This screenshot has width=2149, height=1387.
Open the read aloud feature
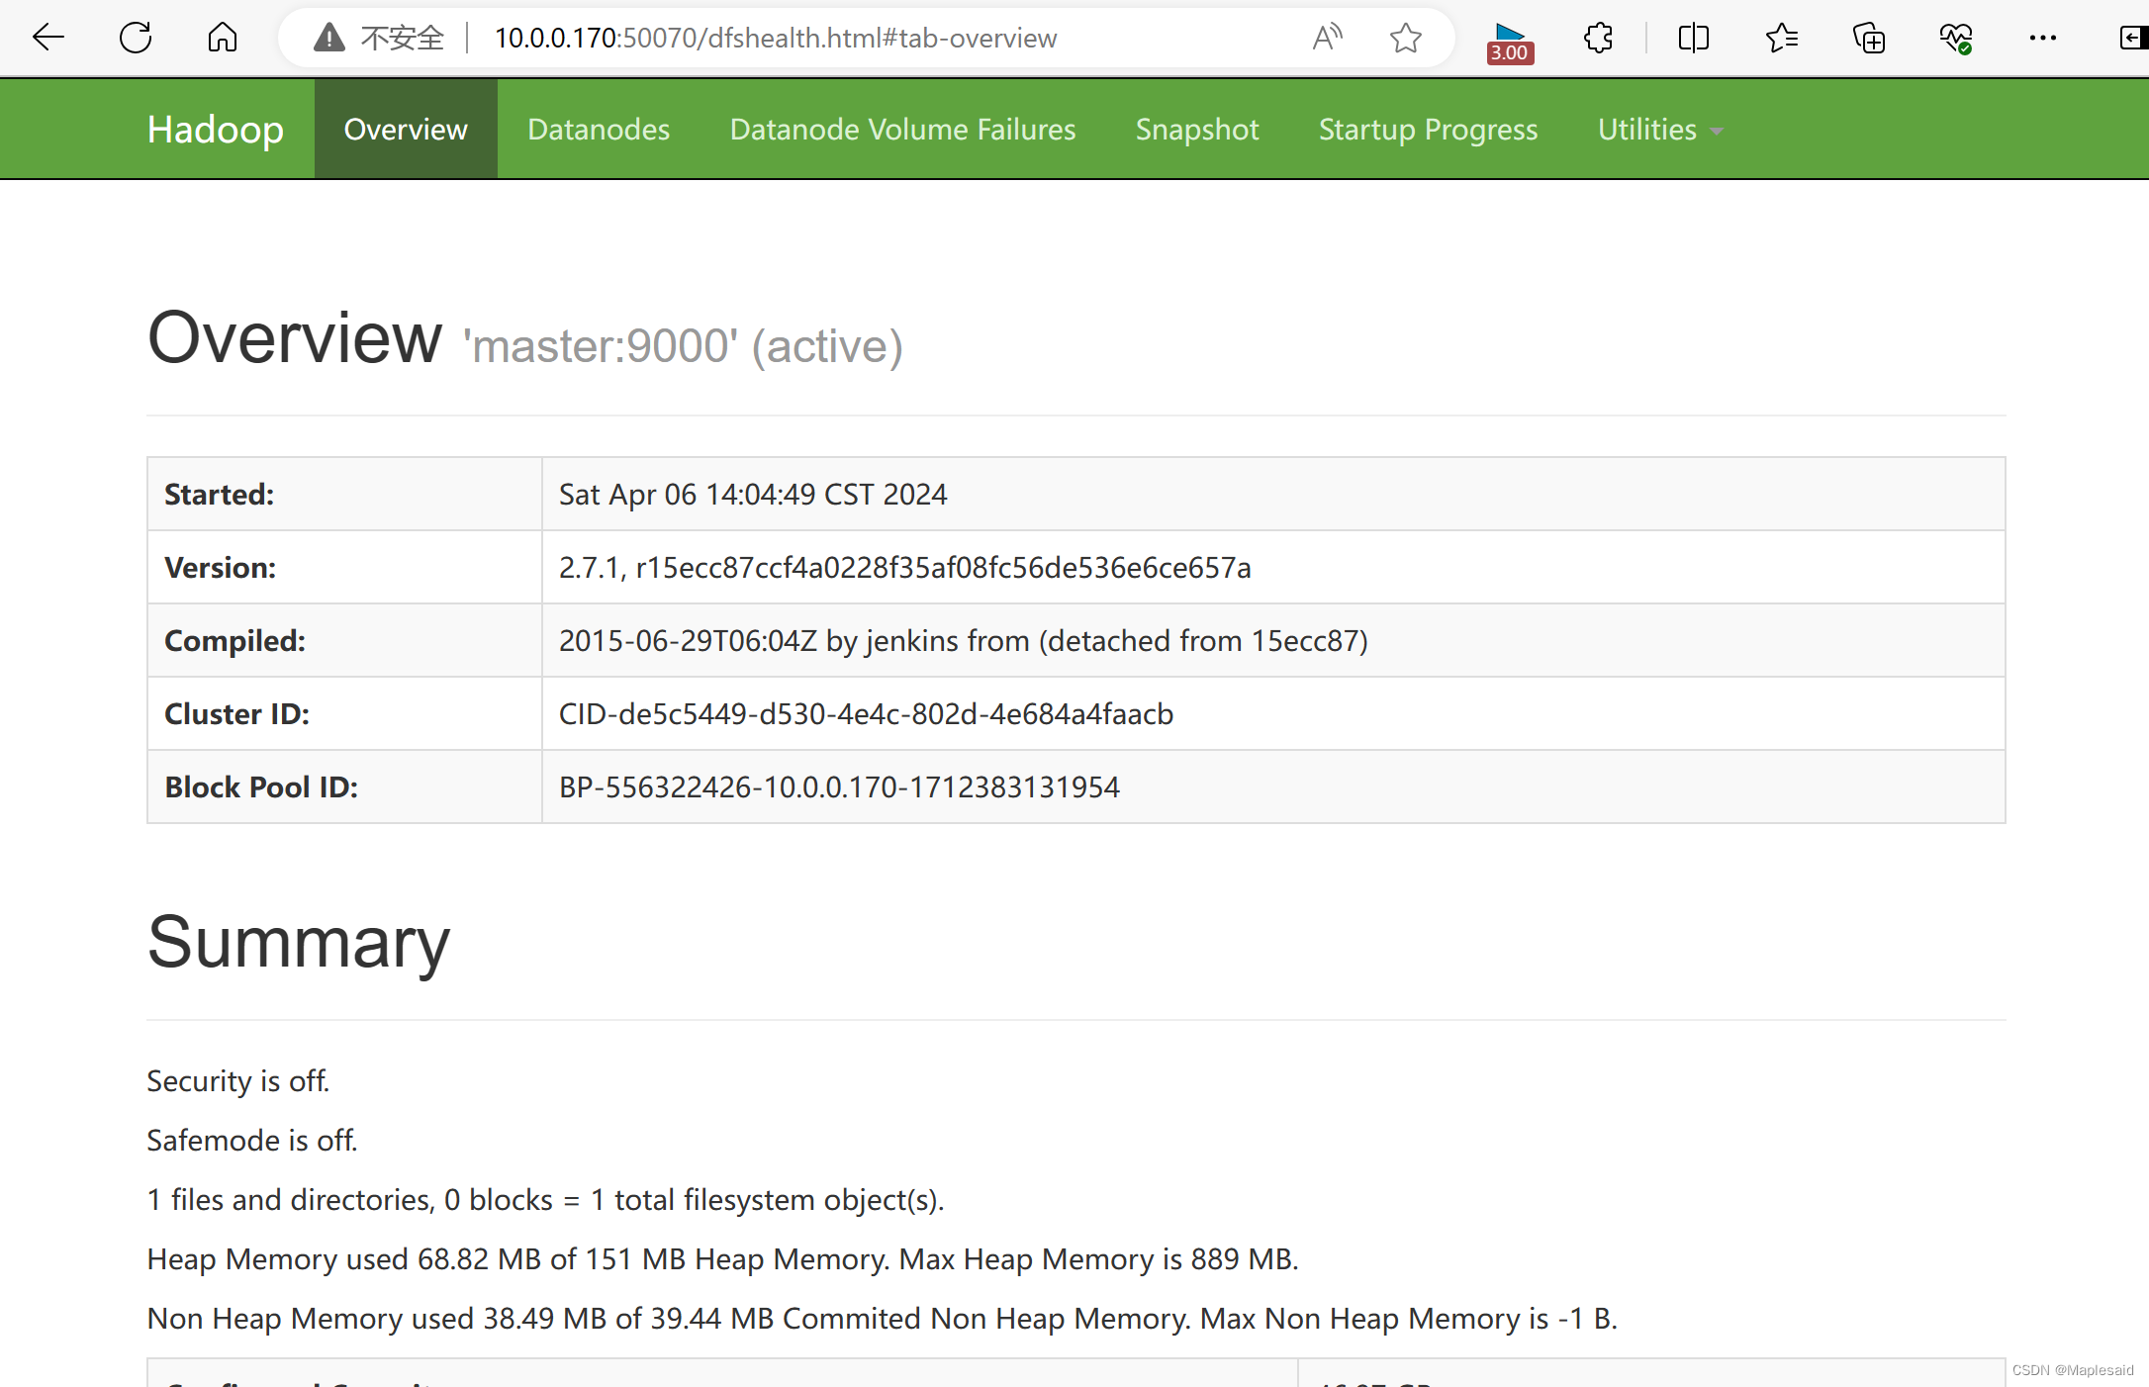(1327, 39)
